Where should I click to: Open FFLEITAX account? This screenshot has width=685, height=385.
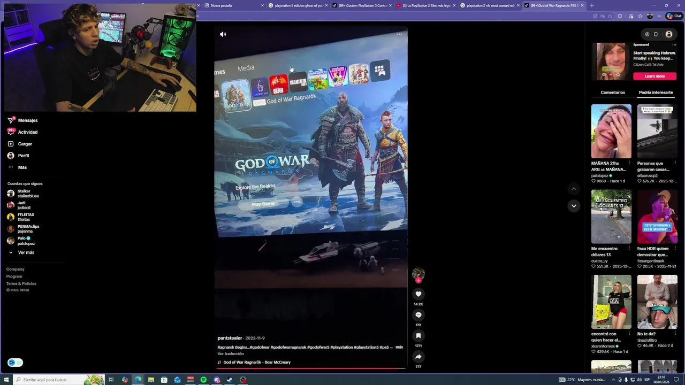click(x=21, y=217)
